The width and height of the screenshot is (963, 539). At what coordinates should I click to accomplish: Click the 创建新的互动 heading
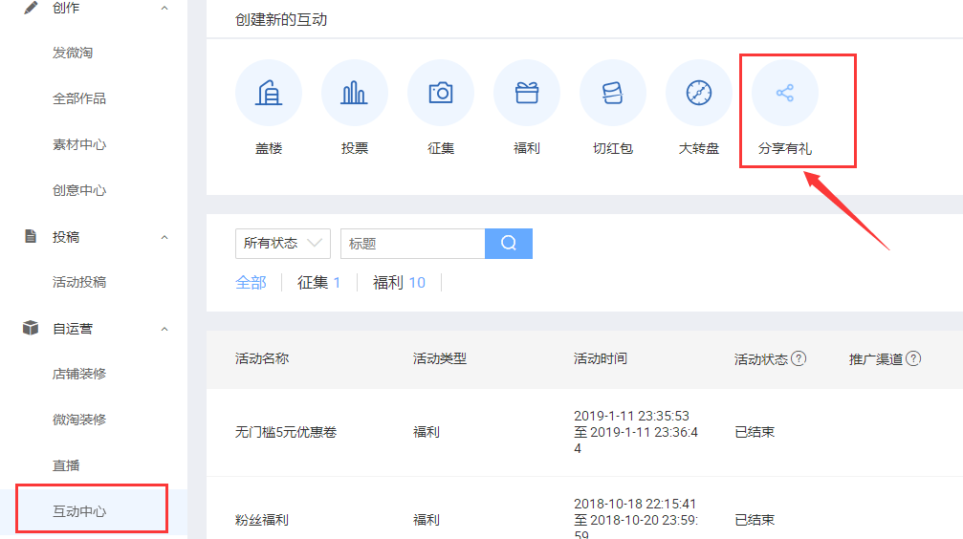pos(281,20)
